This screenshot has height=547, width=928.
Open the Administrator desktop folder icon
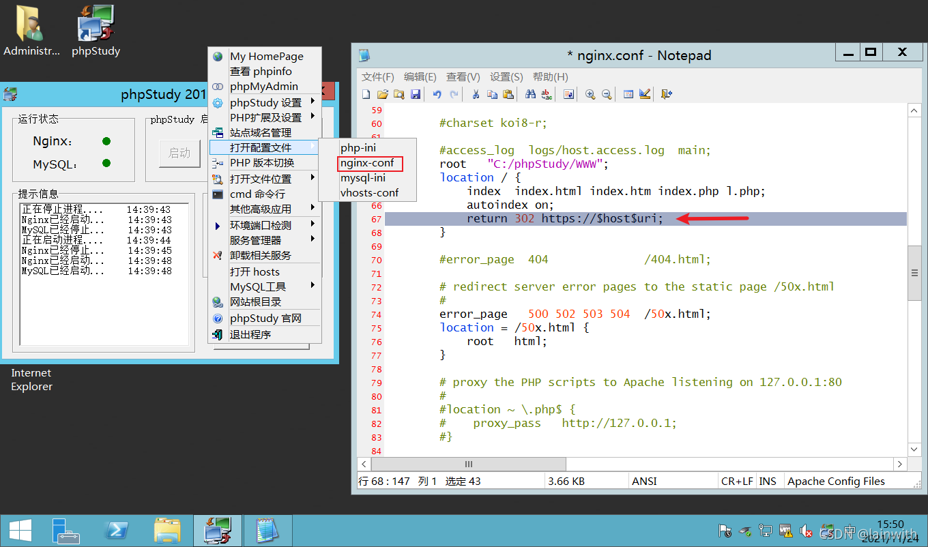pos(31,30)
